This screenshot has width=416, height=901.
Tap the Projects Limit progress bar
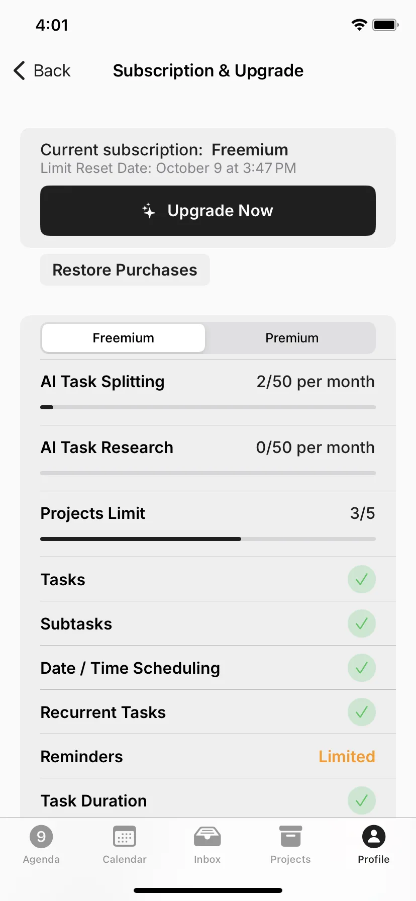pyautogui.click(x=208, y=539)
